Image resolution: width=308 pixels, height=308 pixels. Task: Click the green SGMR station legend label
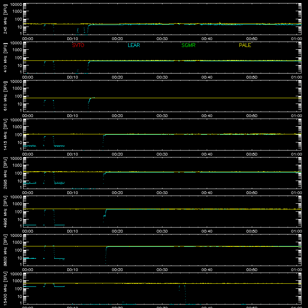coord(188,45)
